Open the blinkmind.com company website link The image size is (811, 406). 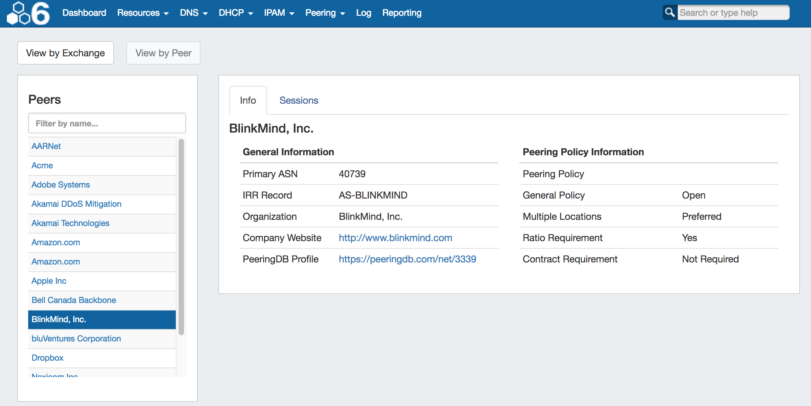point(395,238)
